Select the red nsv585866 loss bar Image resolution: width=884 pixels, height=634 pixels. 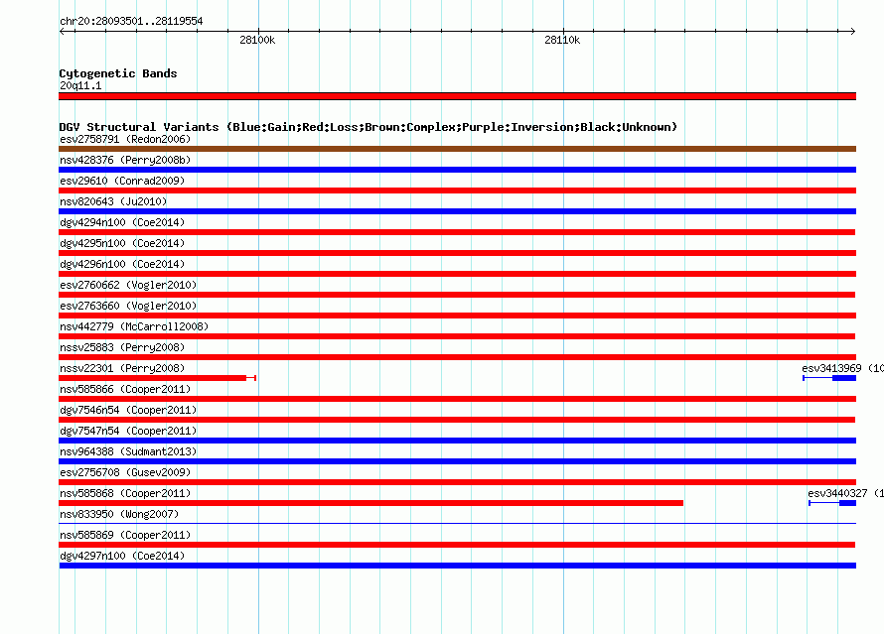click(x=457, y=399)
